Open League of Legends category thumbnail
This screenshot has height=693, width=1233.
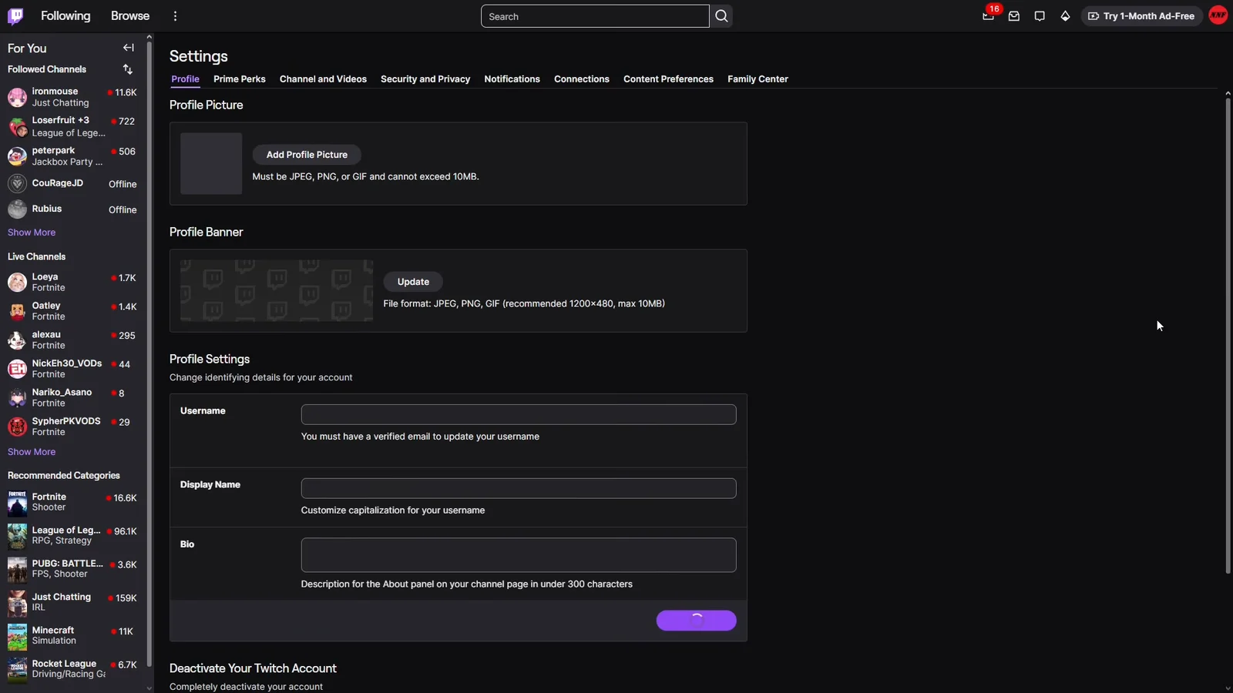17,536
